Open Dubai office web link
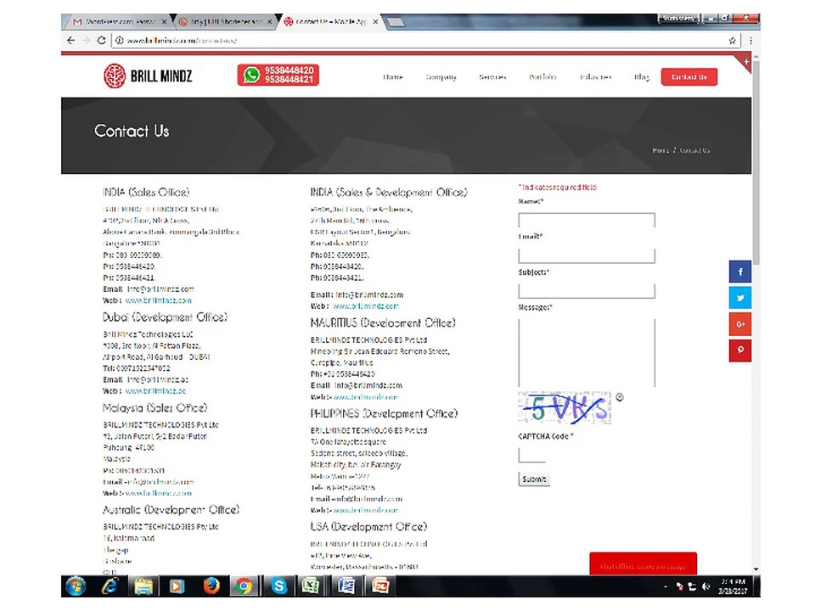Image resolution: width=815 pixels, height=611 pixels. click(155, 390)
